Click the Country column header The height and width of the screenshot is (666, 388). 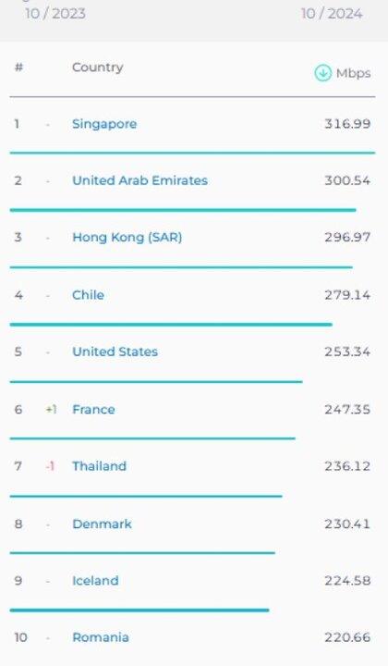coord(98,68)
